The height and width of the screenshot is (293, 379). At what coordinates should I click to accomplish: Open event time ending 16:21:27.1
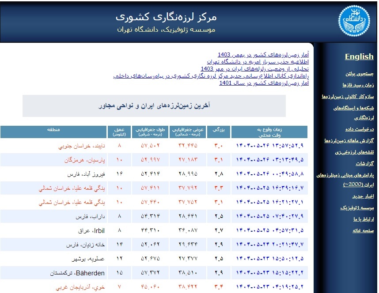[x=269, y=202]
